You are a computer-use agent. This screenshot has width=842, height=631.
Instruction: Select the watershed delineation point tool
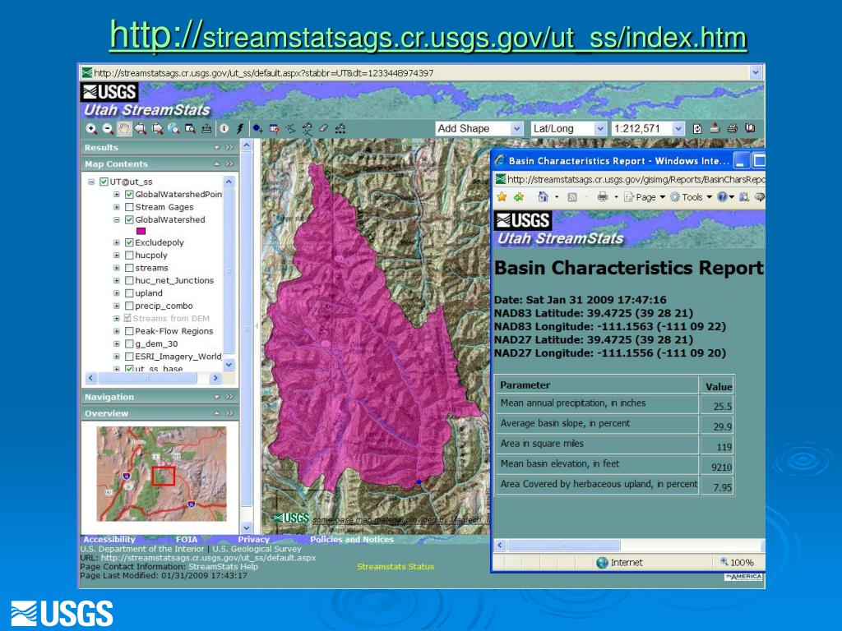257,129
